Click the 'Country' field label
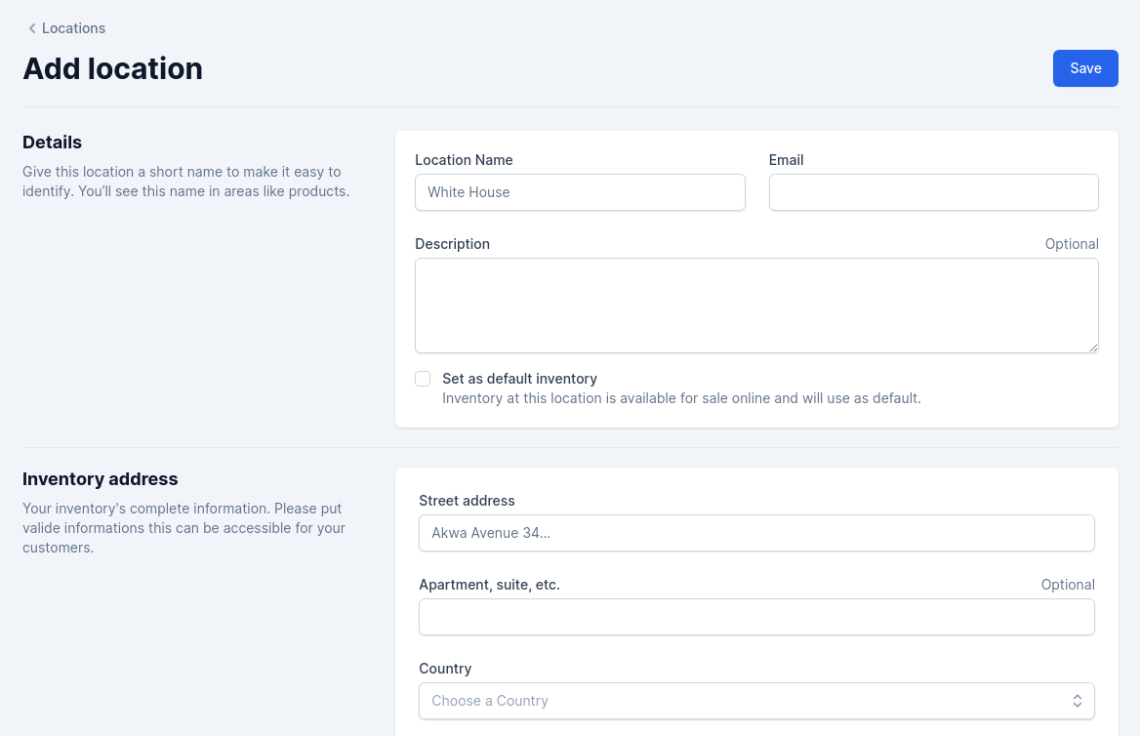 [x=445, y=669]
